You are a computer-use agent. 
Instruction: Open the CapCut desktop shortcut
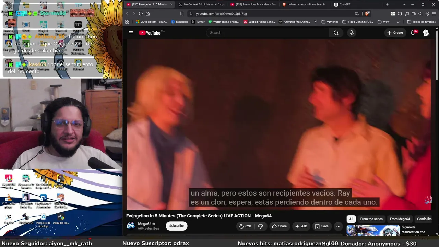(9, 219)
